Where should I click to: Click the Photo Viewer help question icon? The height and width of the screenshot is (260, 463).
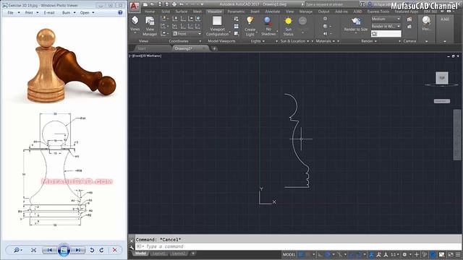click(x=120, y=13)
